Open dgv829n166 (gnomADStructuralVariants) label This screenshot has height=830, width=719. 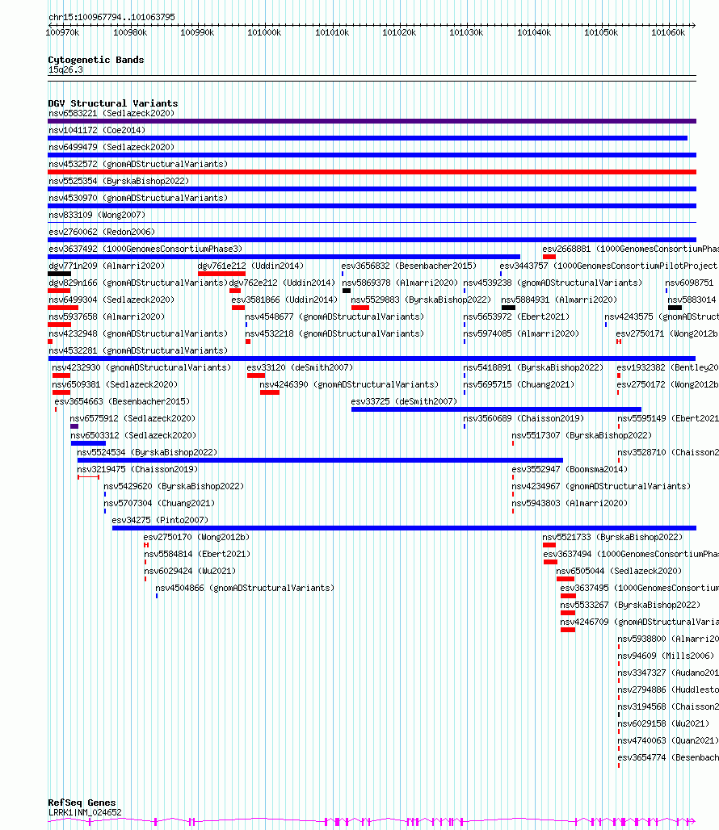pyautogui.click(x=138, y=283)
